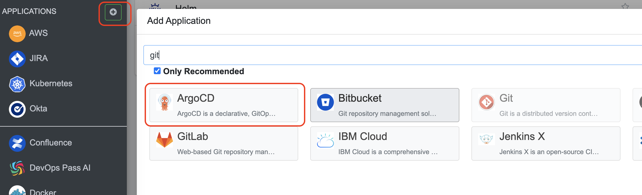Click the GitLab fox logo

pyautogui.click(x=165, y=140)
